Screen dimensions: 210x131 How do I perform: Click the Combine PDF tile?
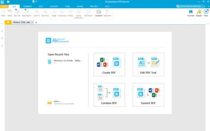coord(109,95)
